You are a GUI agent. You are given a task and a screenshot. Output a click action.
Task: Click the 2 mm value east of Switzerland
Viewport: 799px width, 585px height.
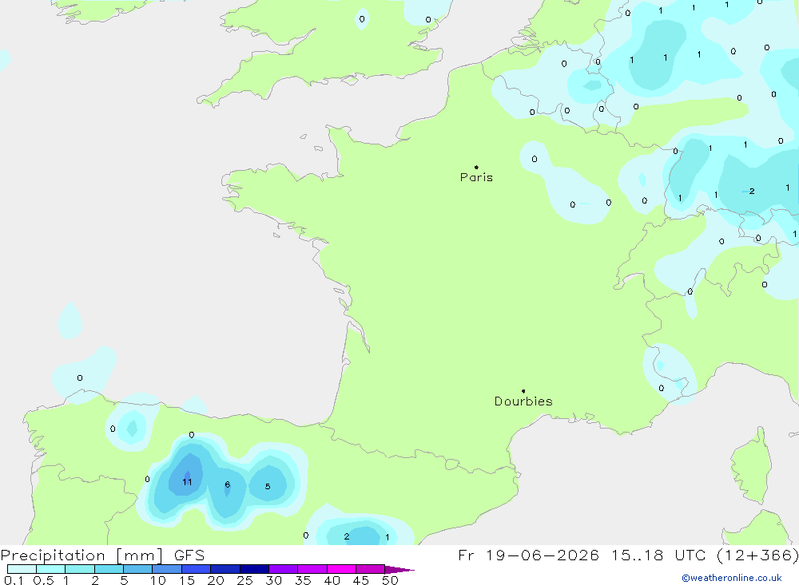click(x=752, y=192)
